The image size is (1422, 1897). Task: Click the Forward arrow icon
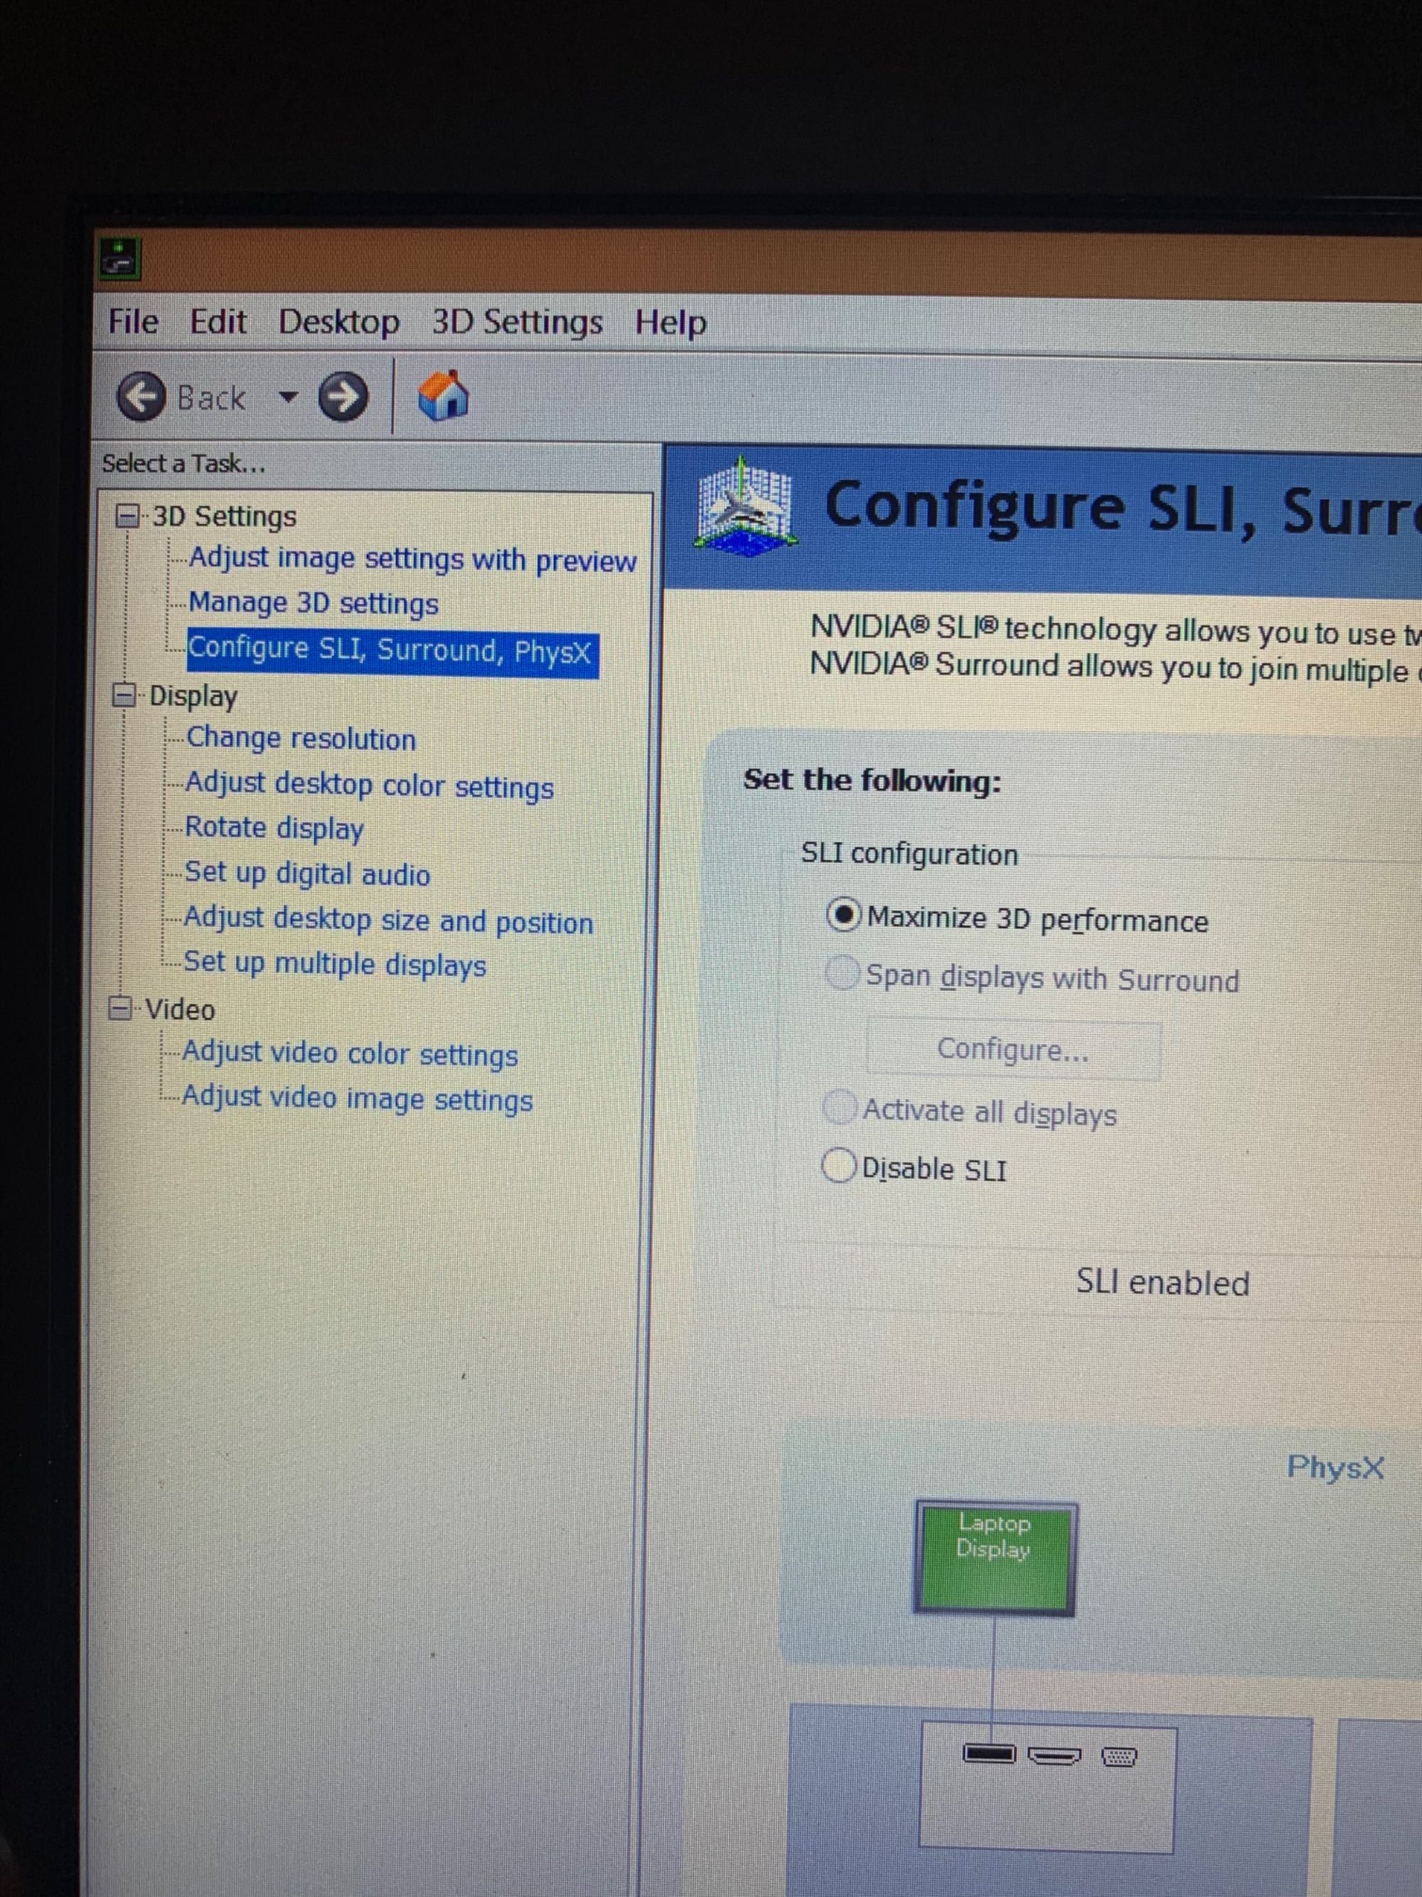click(x=343, y=397)
